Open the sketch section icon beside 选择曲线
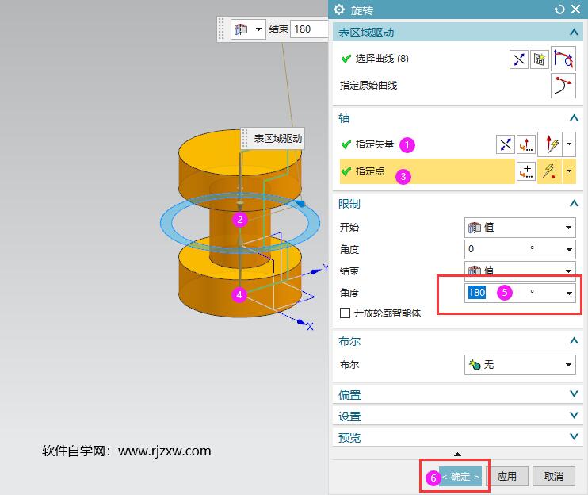The image size is (588, 495). pos(539,59)
